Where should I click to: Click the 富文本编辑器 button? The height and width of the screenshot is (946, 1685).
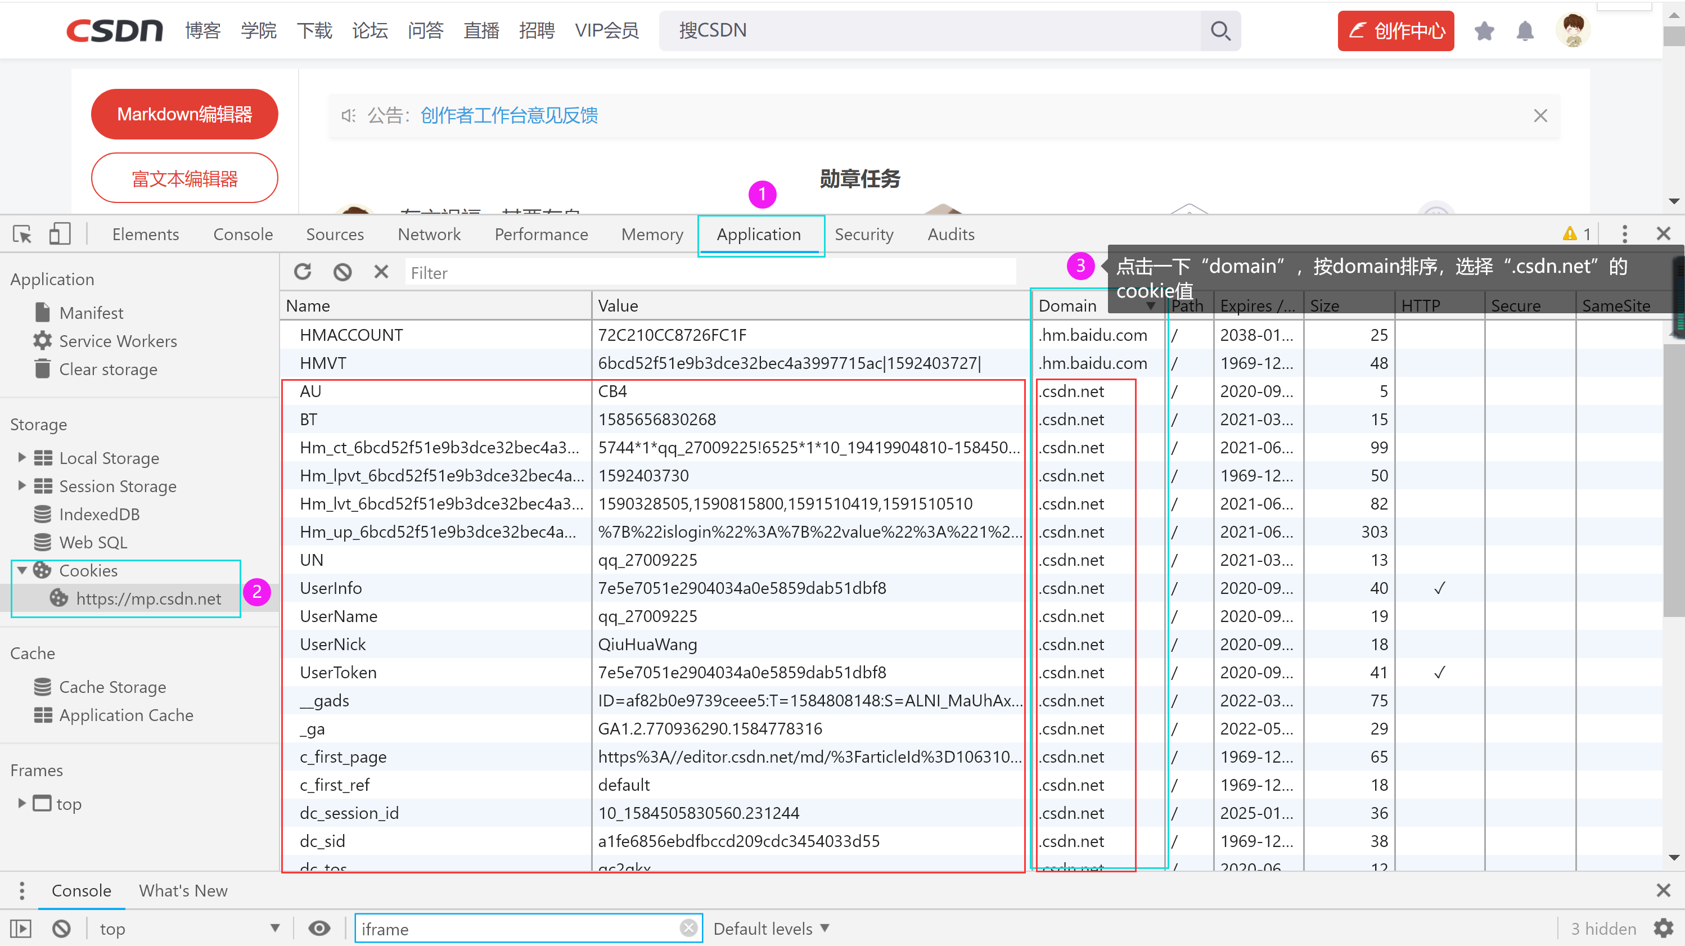[x=184, y=178]
